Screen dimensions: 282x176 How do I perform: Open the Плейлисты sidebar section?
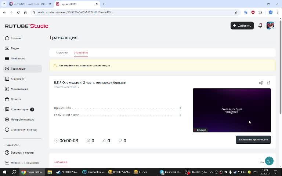pyautogui.click(x=15, y=58)
